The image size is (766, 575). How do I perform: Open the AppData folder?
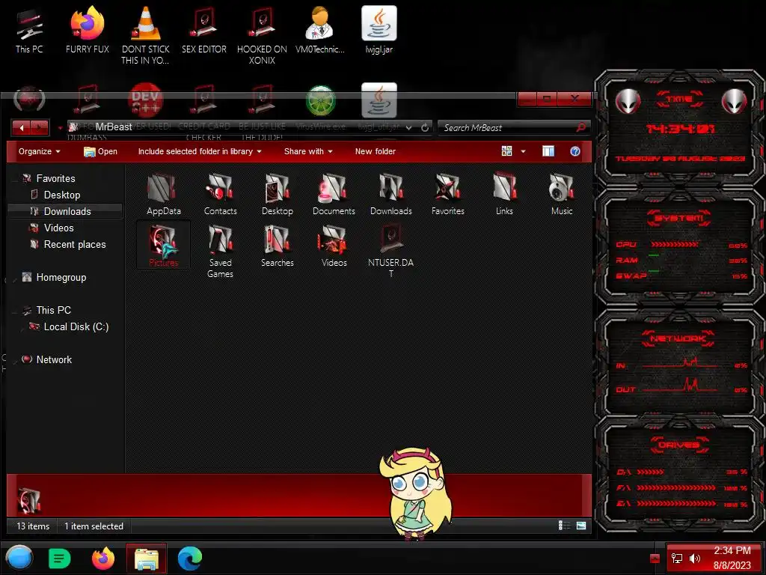(163, 194)
